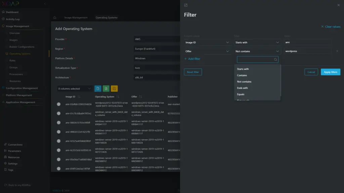Open Parameters in sidebar
Screen dimensions: 344x193
(x=14, y=151)
